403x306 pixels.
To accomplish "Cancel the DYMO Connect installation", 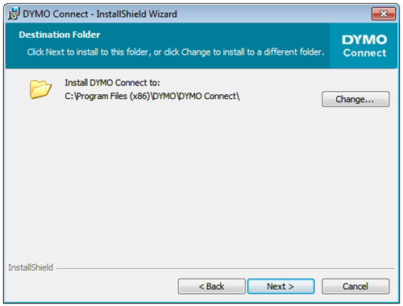I will click(355, 287).
